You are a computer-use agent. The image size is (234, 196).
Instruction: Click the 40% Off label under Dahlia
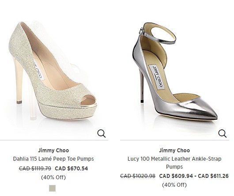pyautogui.click(x=53, y=177)
